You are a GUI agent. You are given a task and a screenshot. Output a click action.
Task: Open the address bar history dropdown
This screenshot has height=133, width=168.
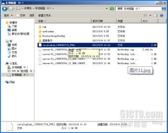click(107, 9)
